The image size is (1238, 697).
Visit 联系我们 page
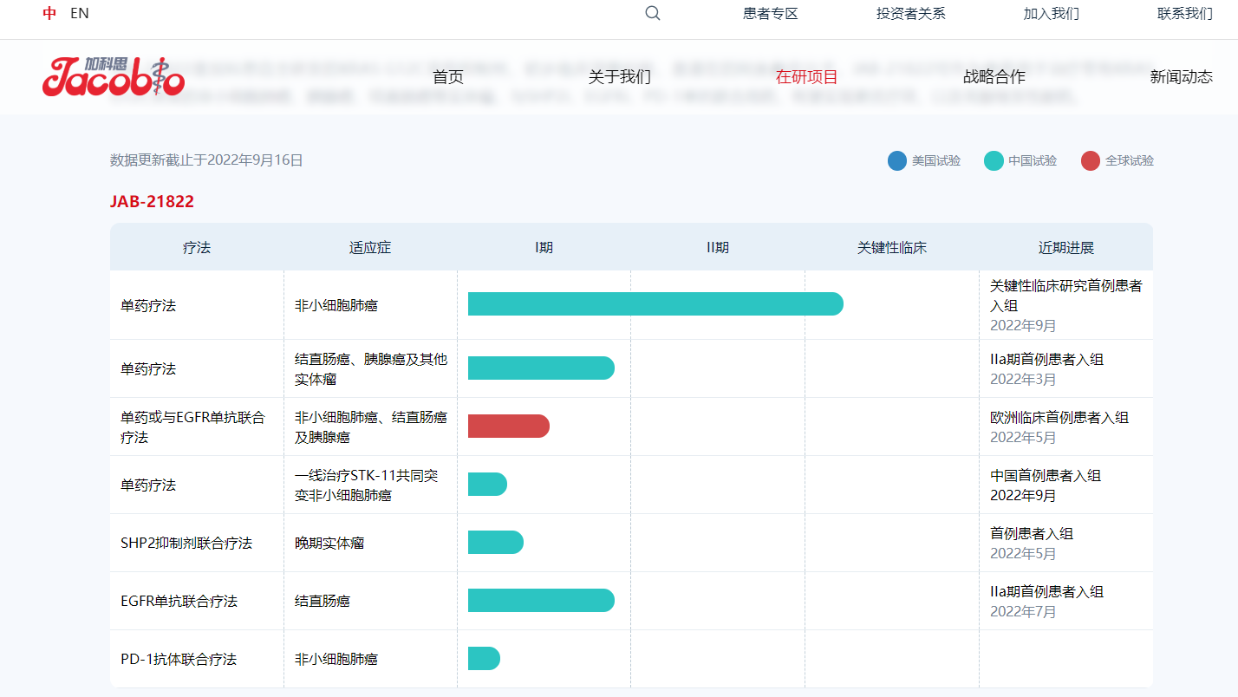1185,13
